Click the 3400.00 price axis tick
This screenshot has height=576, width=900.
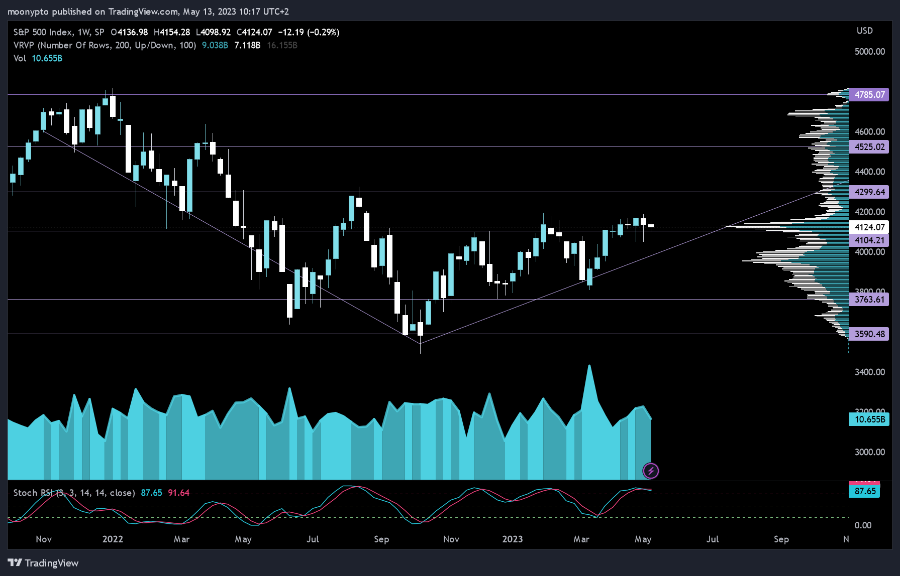pyautogui.click(x=869, y=372)
